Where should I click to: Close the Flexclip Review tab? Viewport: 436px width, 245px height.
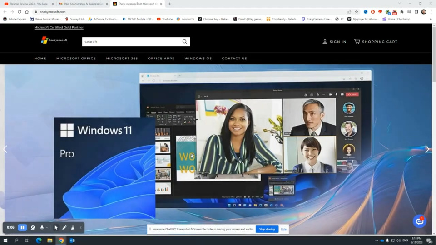point(53,4)
